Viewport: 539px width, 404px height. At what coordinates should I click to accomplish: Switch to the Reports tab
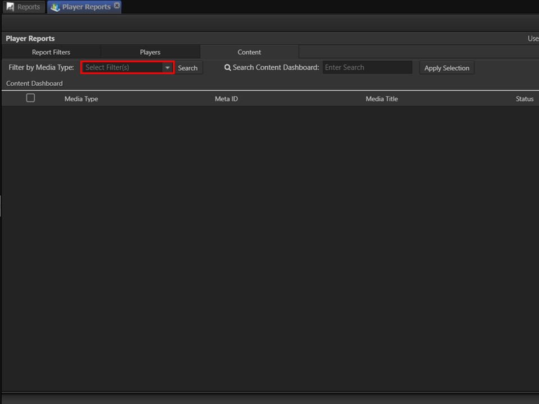[24, 7]
